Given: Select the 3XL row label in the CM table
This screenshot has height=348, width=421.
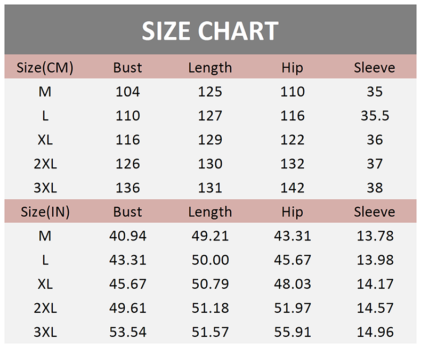Looking at the screenshot, I should click(x=45, y=188).
